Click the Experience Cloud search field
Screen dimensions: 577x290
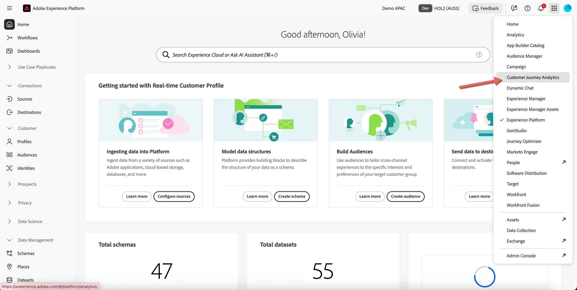coord(323,55)
